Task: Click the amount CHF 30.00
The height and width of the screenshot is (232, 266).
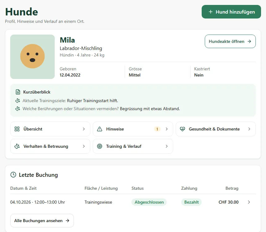Action: [229, 202]
